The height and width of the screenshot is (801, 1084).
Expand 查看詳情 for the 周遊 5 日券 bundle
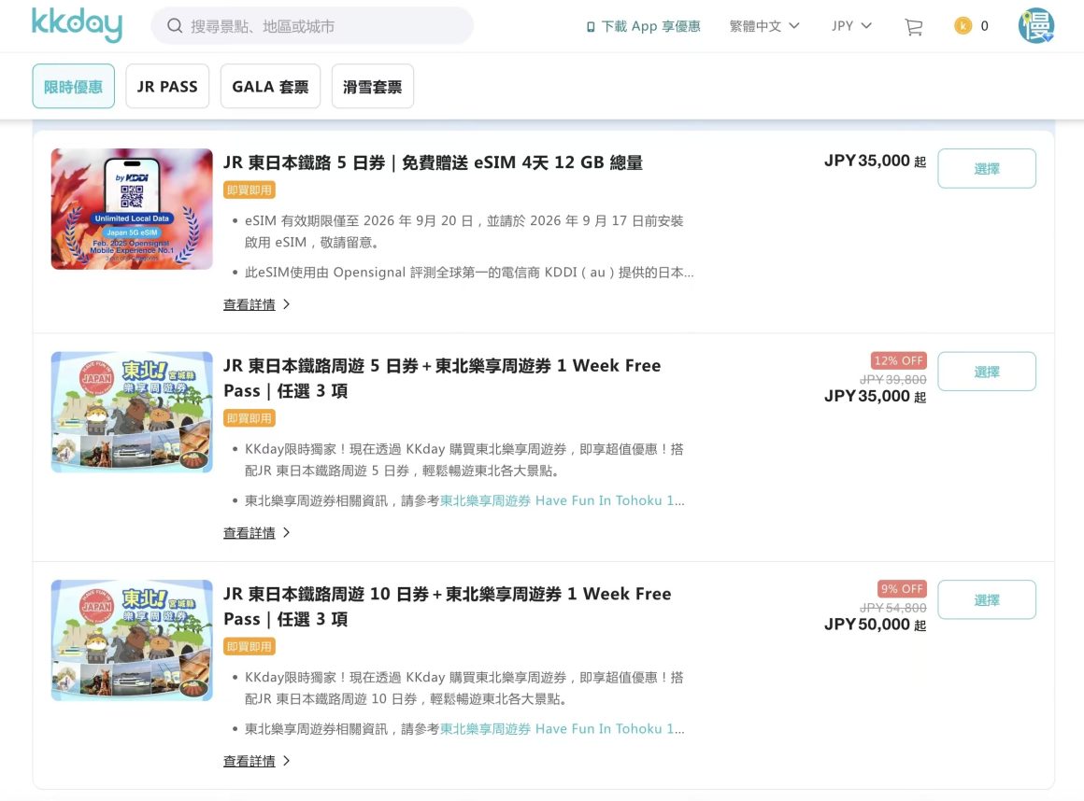[256, 533]
